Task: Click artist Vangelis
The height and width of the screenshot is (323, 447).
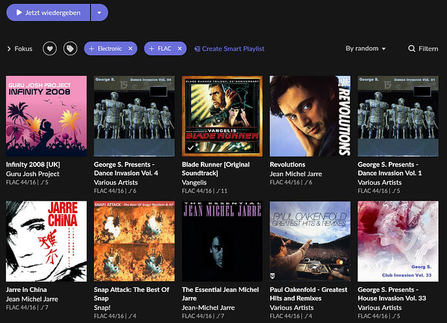Action: pos(194,183)
